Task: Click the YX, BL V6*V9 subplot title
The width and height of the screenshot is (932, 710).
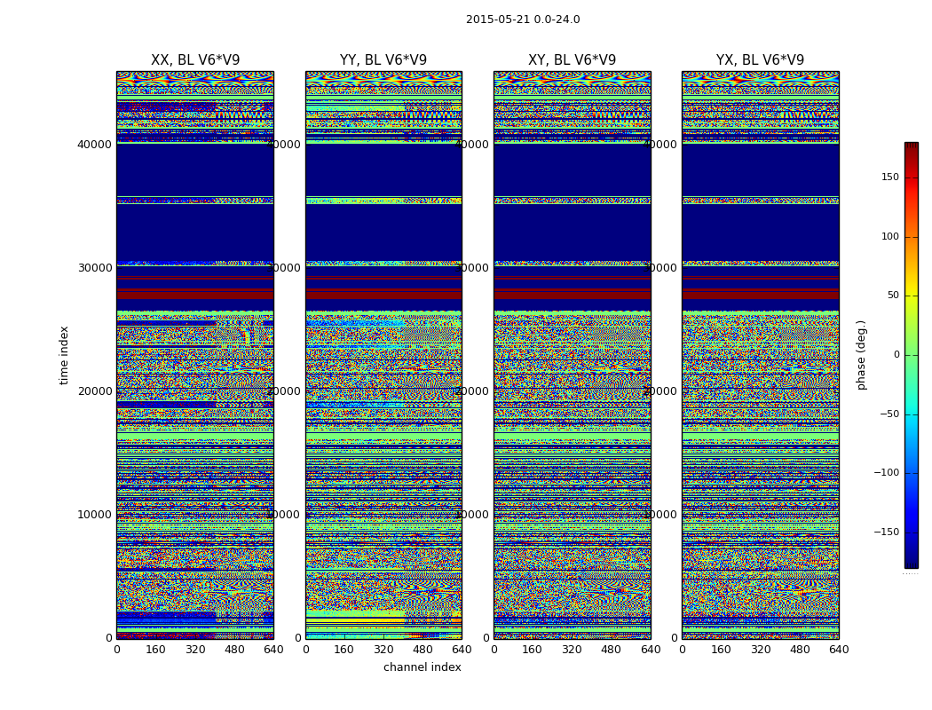Action: (760, 60)
